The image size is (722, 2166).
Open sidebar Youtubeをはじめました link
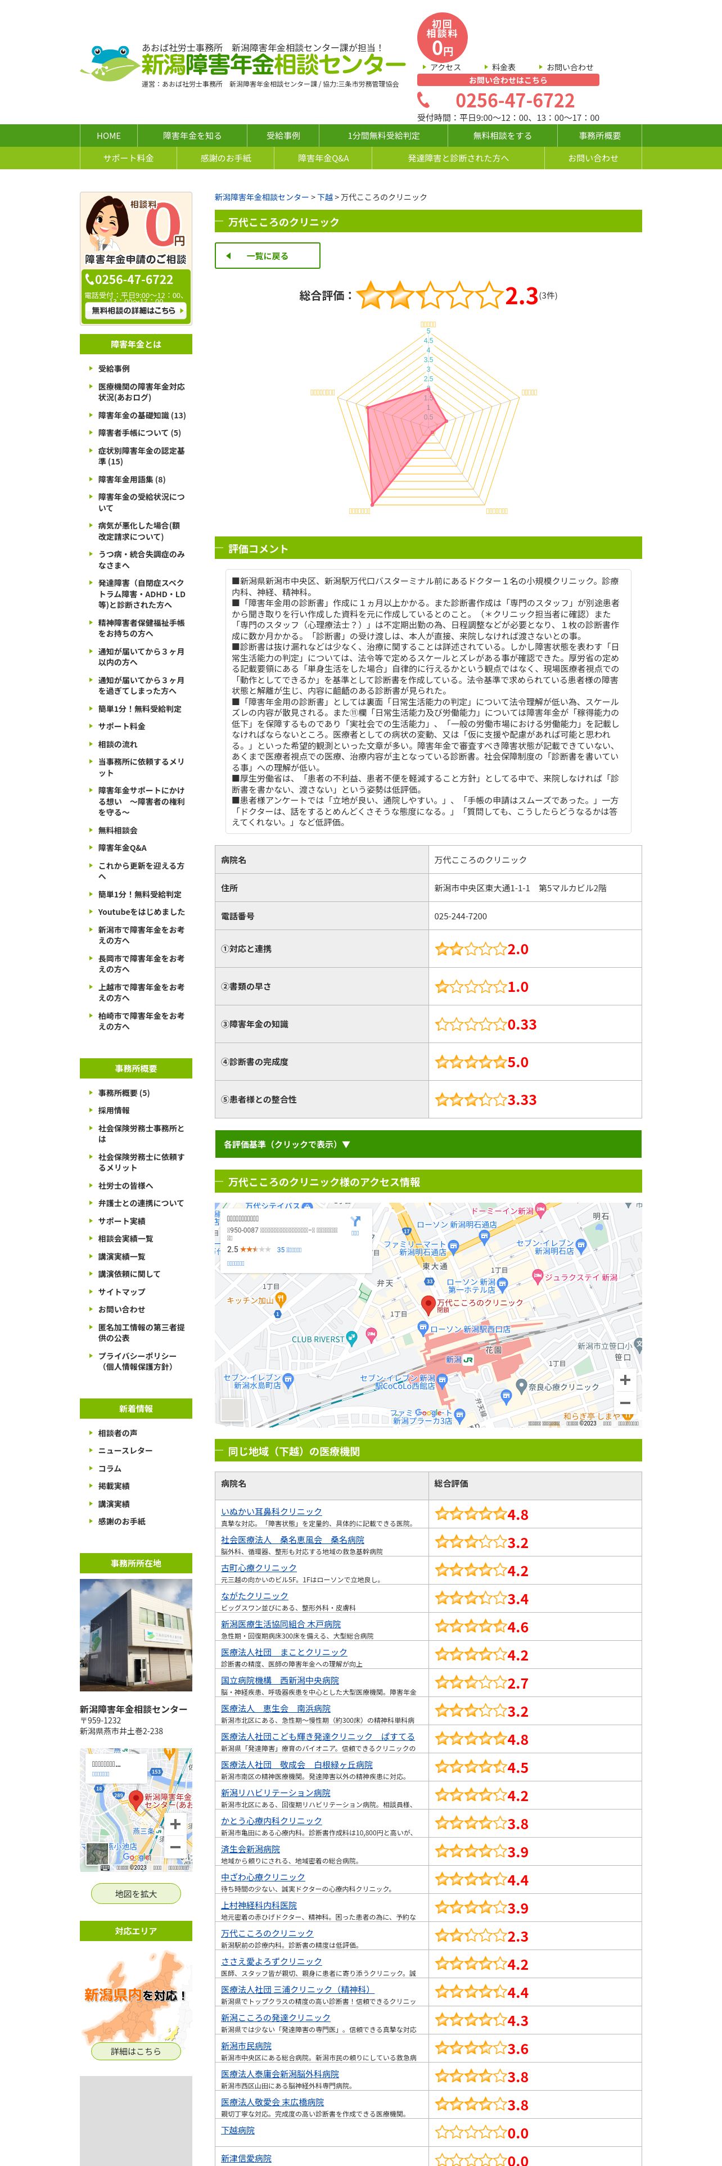pos(141,911)
